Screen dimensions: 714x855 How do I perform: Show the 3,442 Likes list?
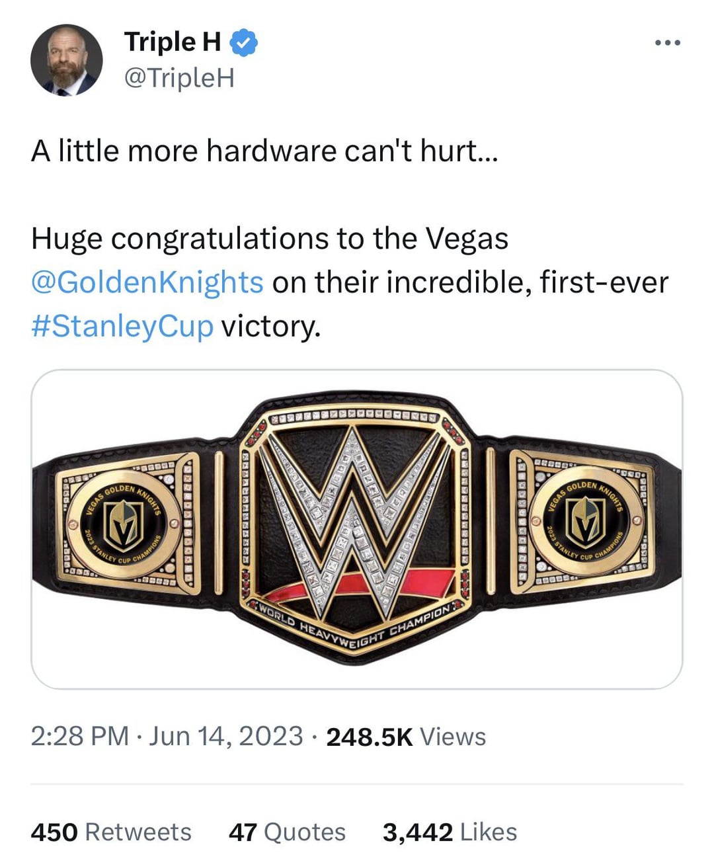(450, 832)
